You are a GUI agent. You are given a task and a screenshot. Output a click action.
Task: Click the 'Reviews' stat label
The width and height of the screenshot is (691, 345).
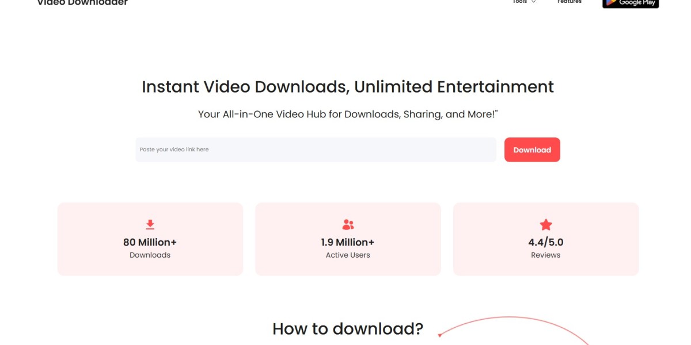546,255
